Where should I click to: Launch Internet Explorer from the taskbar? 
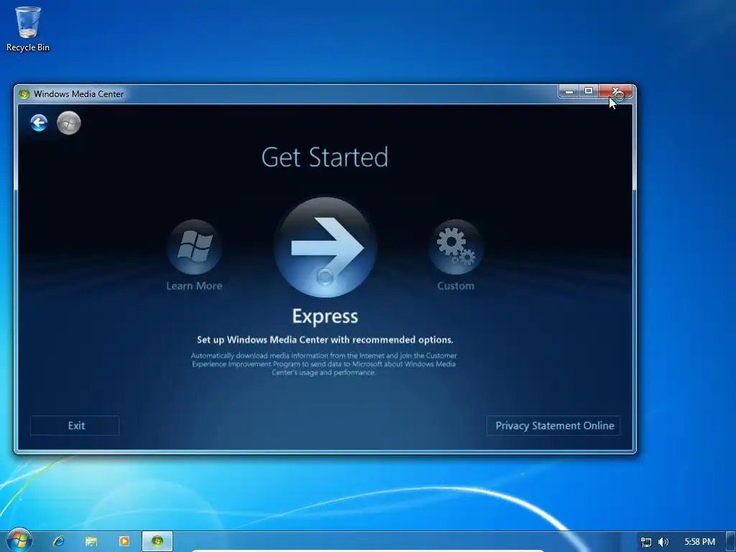(x=58, y=541)
